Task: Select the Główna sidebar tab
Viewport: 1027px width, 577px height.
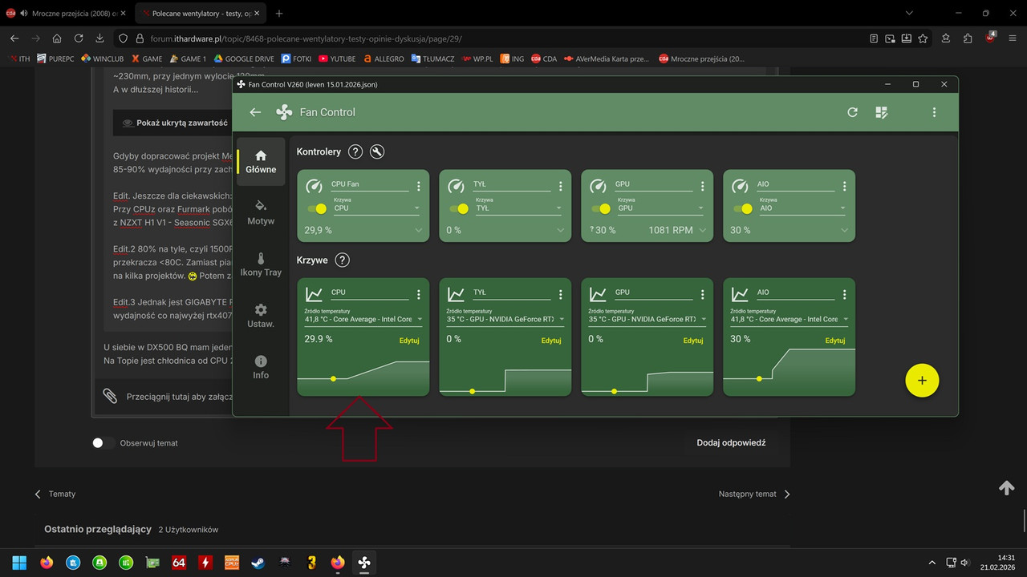Action: (x=261, y=162)
